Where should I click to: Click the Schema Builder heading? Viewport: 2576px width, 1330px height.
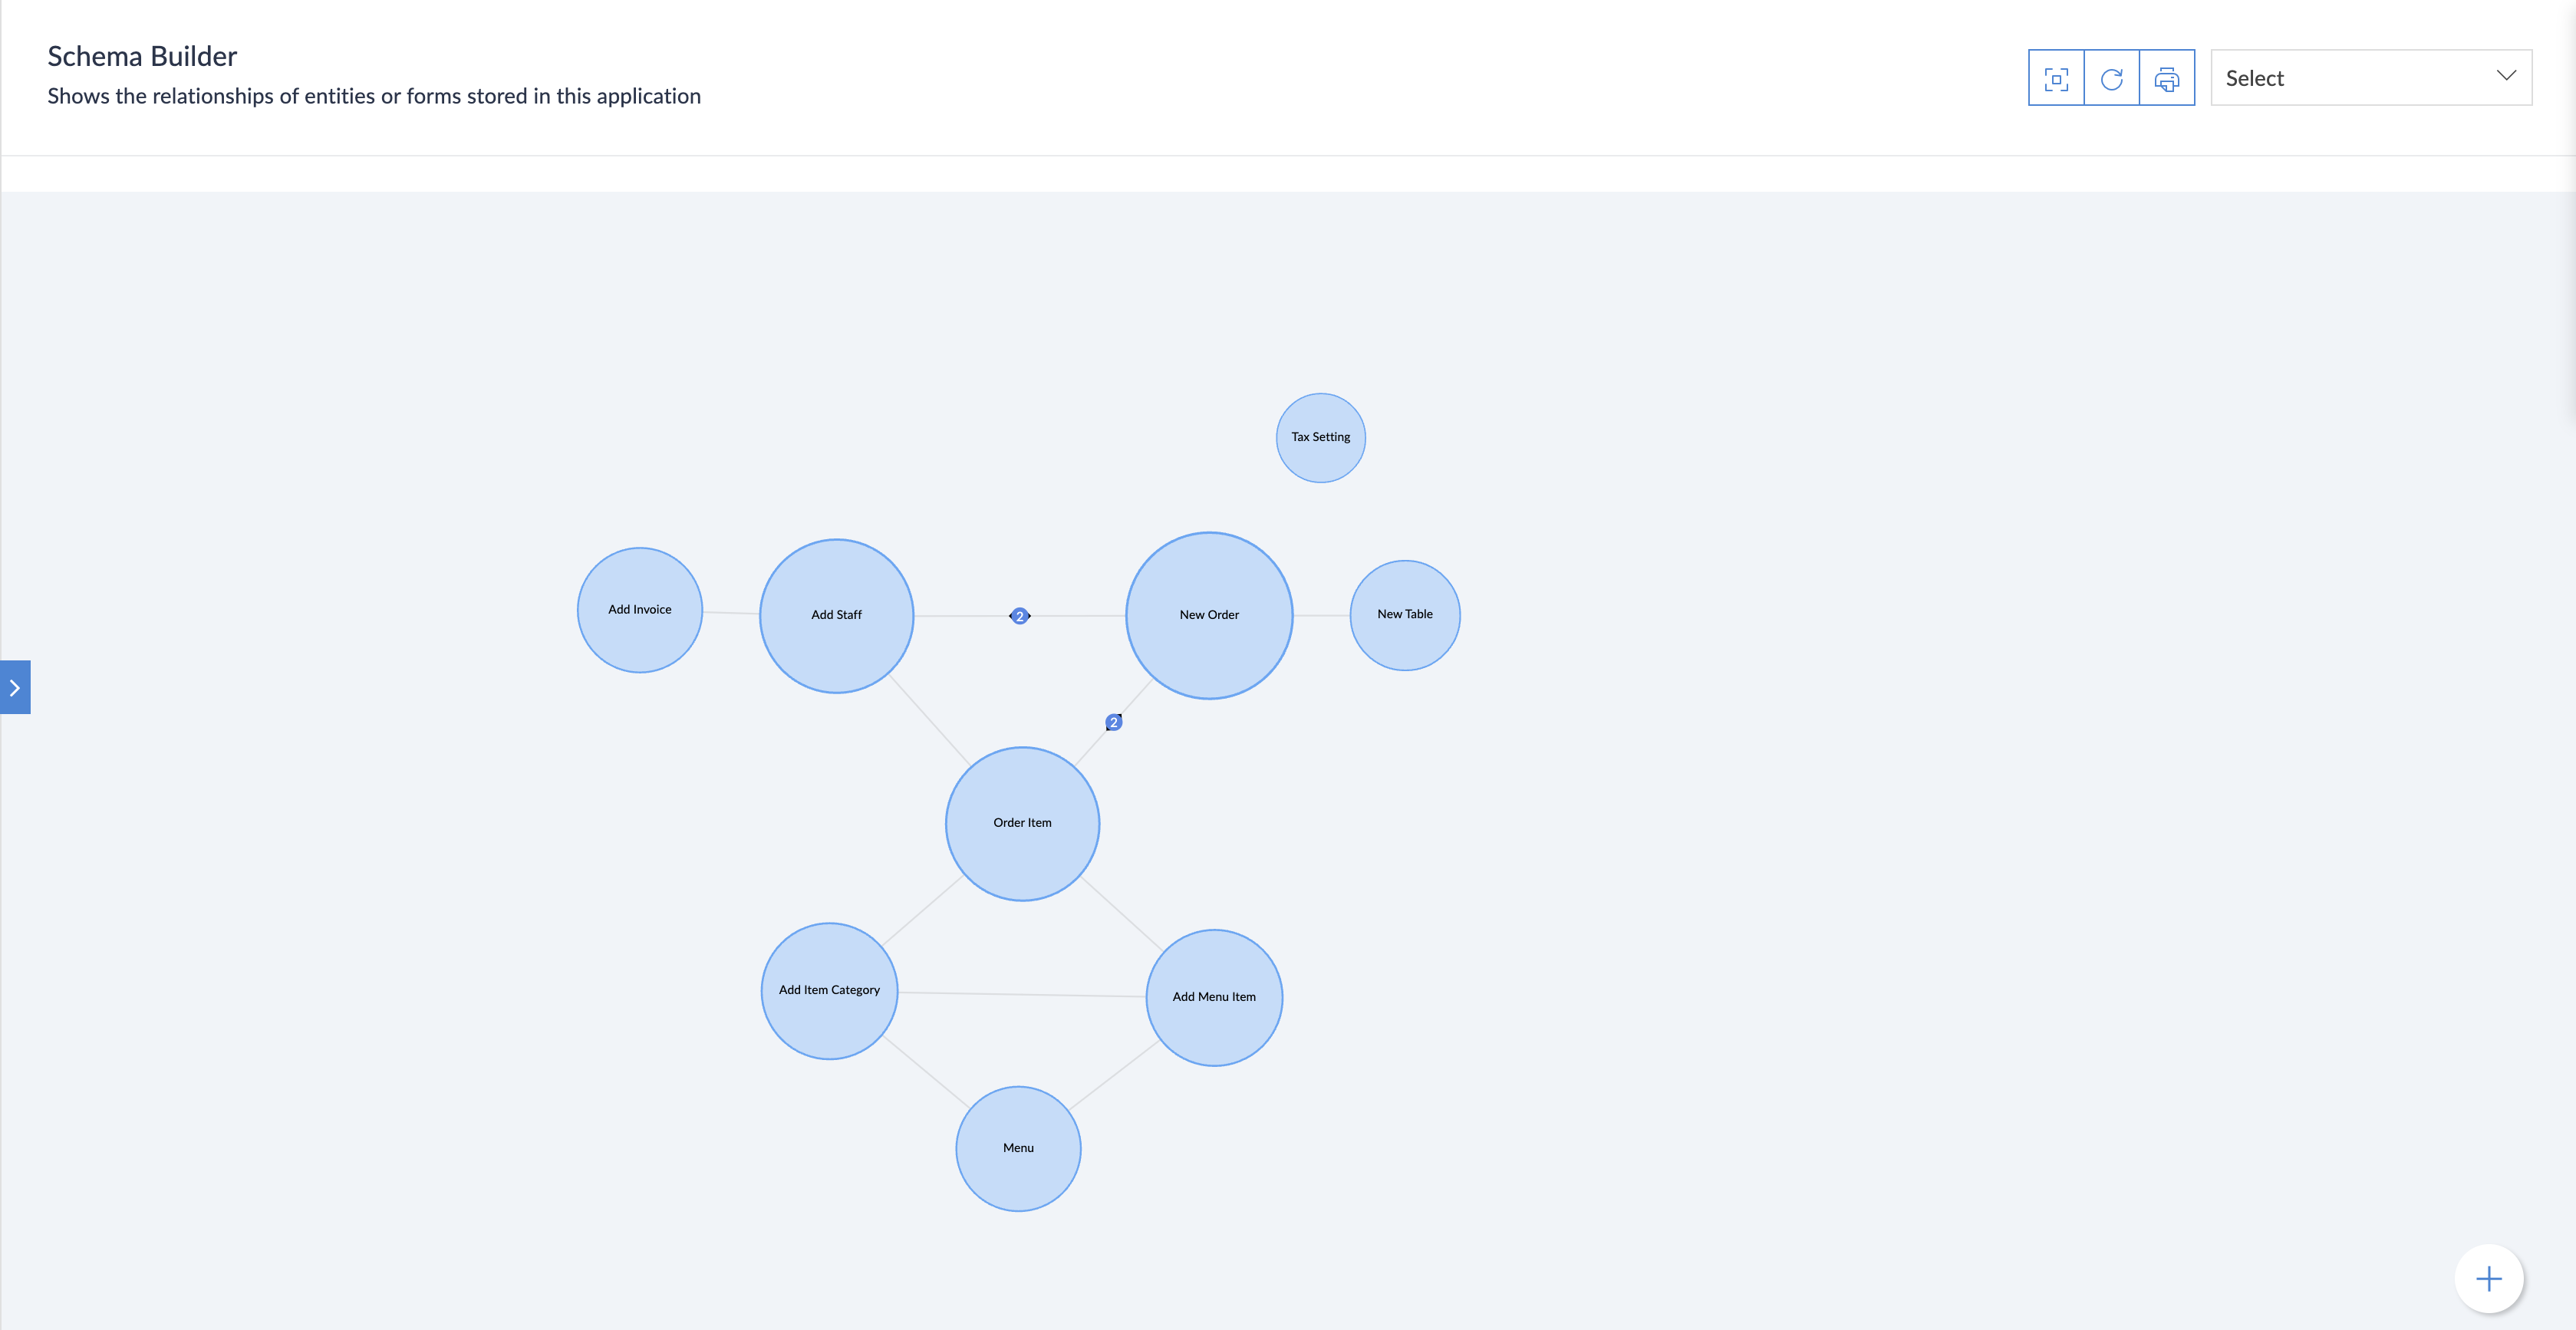(142, 56)
